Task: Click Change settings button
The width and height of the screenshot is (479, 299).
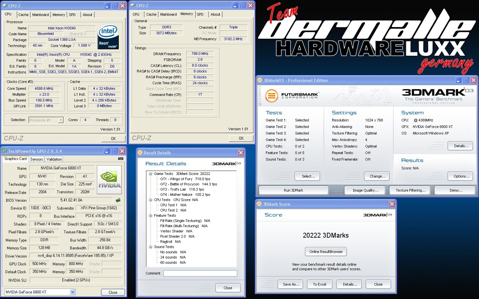Action: [377, 176]
